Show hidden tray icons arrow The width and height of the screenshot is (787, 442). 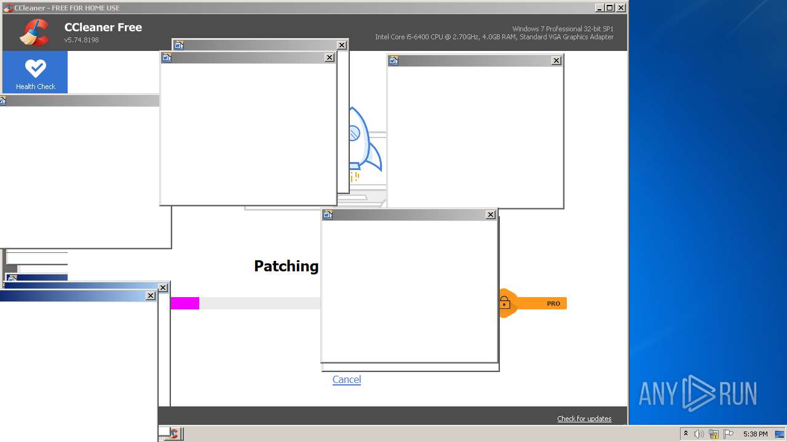[x=686, y=433]
